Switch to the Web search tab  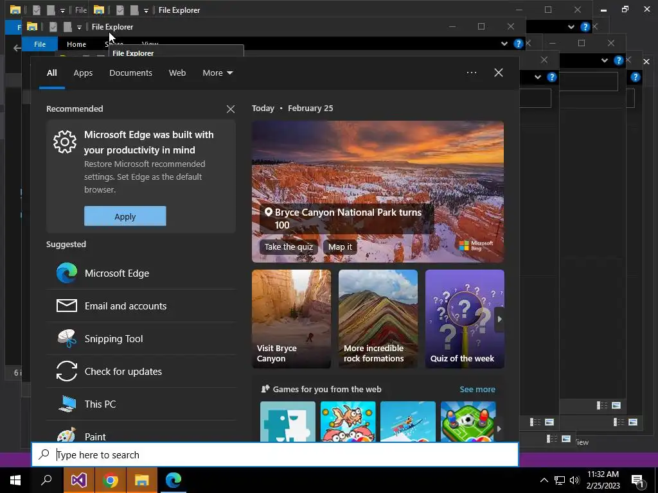click(177, 73)
